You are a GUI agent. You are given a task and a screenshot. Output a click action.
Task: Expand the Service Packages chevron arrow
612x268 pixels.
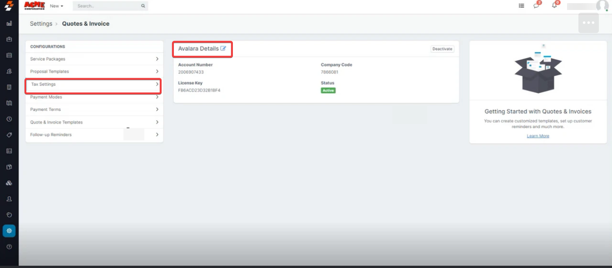157,59
